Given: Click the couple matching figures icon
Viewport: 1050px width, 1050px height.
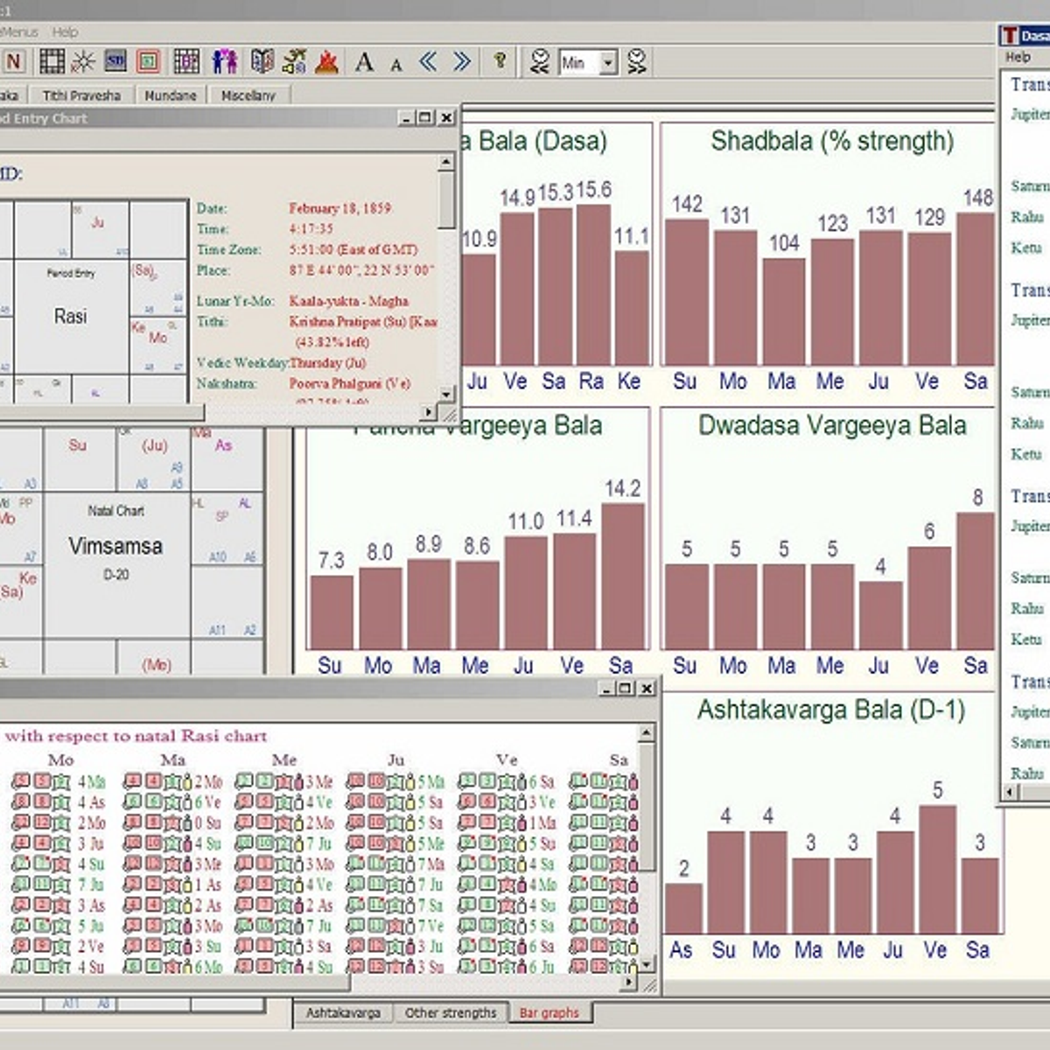Looking at the screenshot, I should (x=225, y=61).
